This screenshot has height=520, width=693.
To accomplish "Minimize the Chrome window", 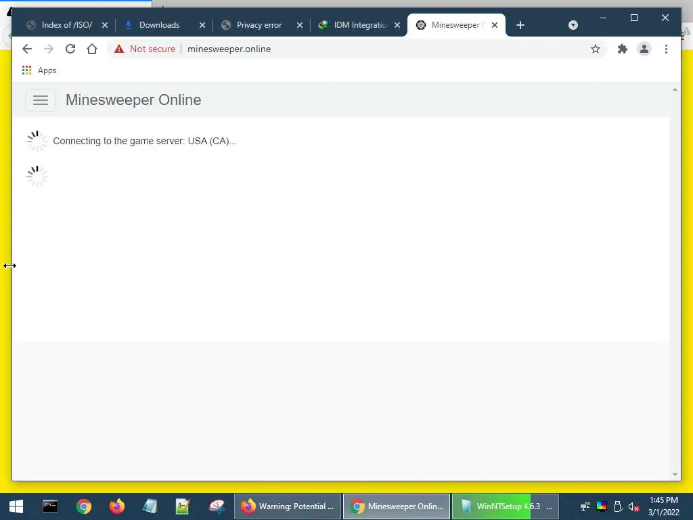I will 603,18.
